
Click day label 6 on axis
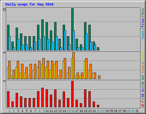click(x=31, y=111)
